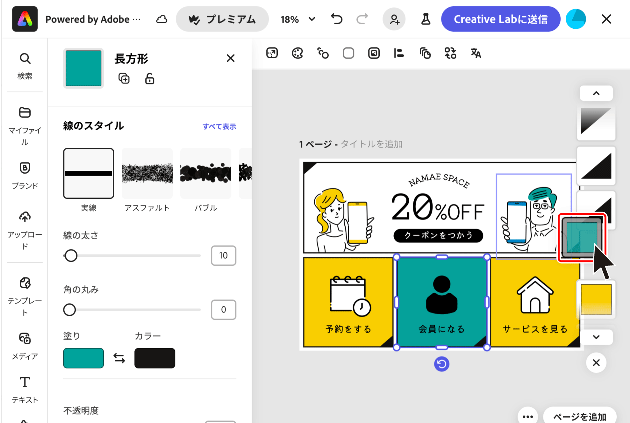Swap fill and stroke colors
Image resolution: width=630 pixels, height=423 pixels.
click(x=119, y=358)
